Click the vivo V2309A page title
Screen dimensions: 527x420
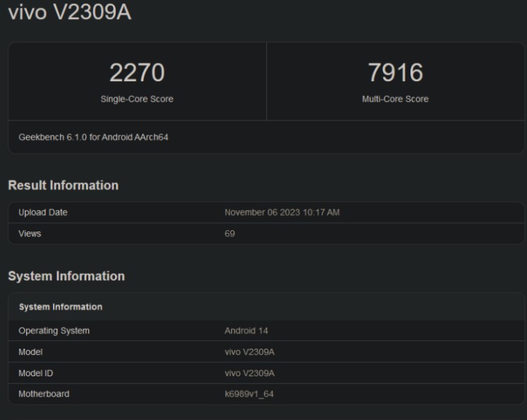[69, 13]
